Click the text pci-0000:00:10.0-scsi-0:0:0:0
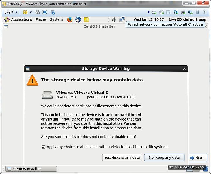 pos(111,97)
